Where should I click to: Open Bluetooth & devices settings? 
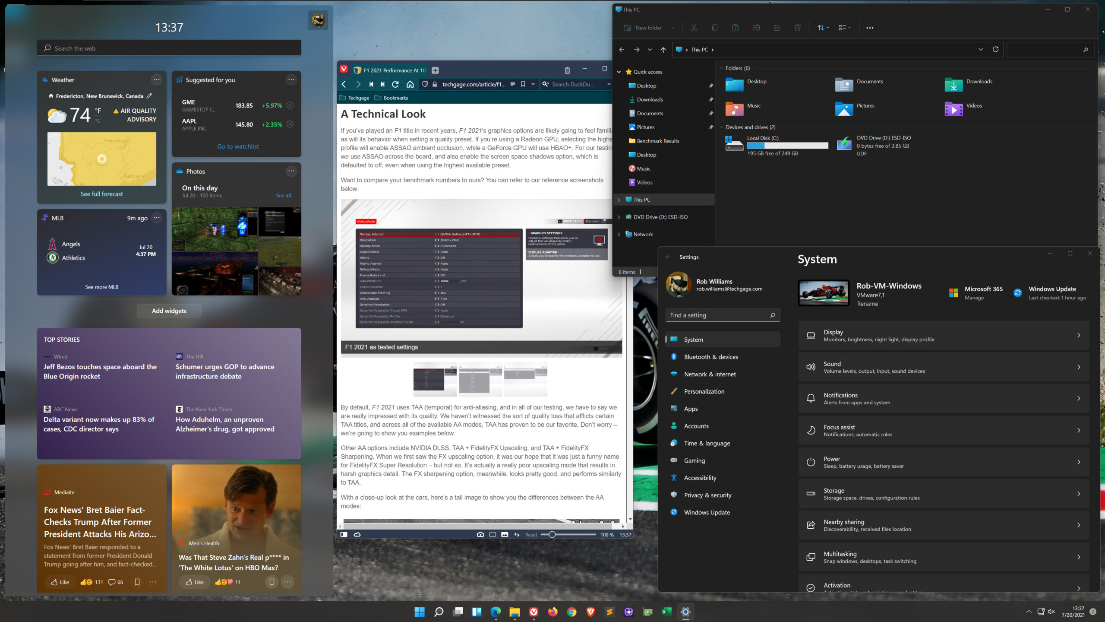click(x=723, y=357)
